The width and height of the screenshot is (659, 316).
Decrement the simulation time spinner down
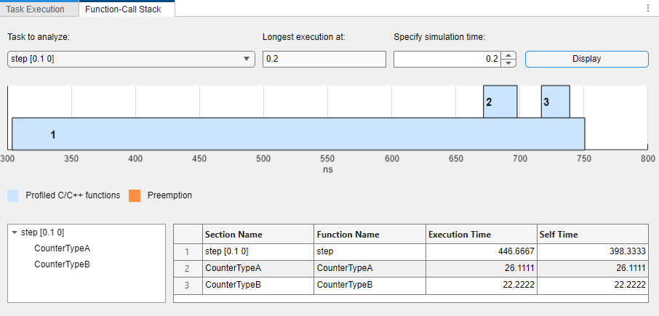[x=509, y=63]
